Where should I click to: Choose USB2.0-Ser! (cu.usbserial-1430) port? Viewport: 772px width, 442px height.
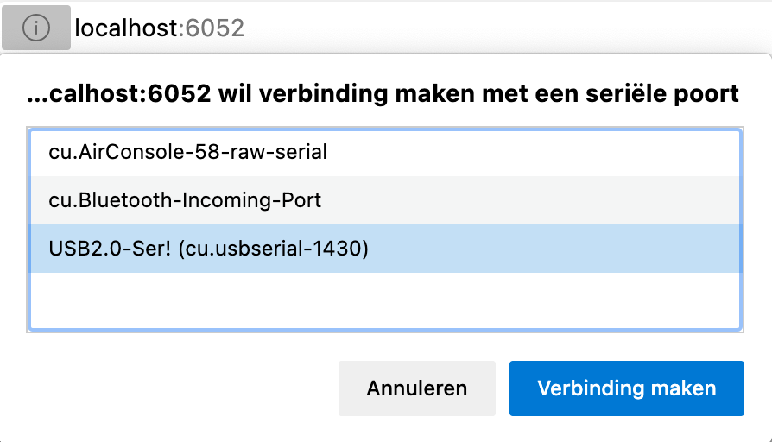coord(385,249)
